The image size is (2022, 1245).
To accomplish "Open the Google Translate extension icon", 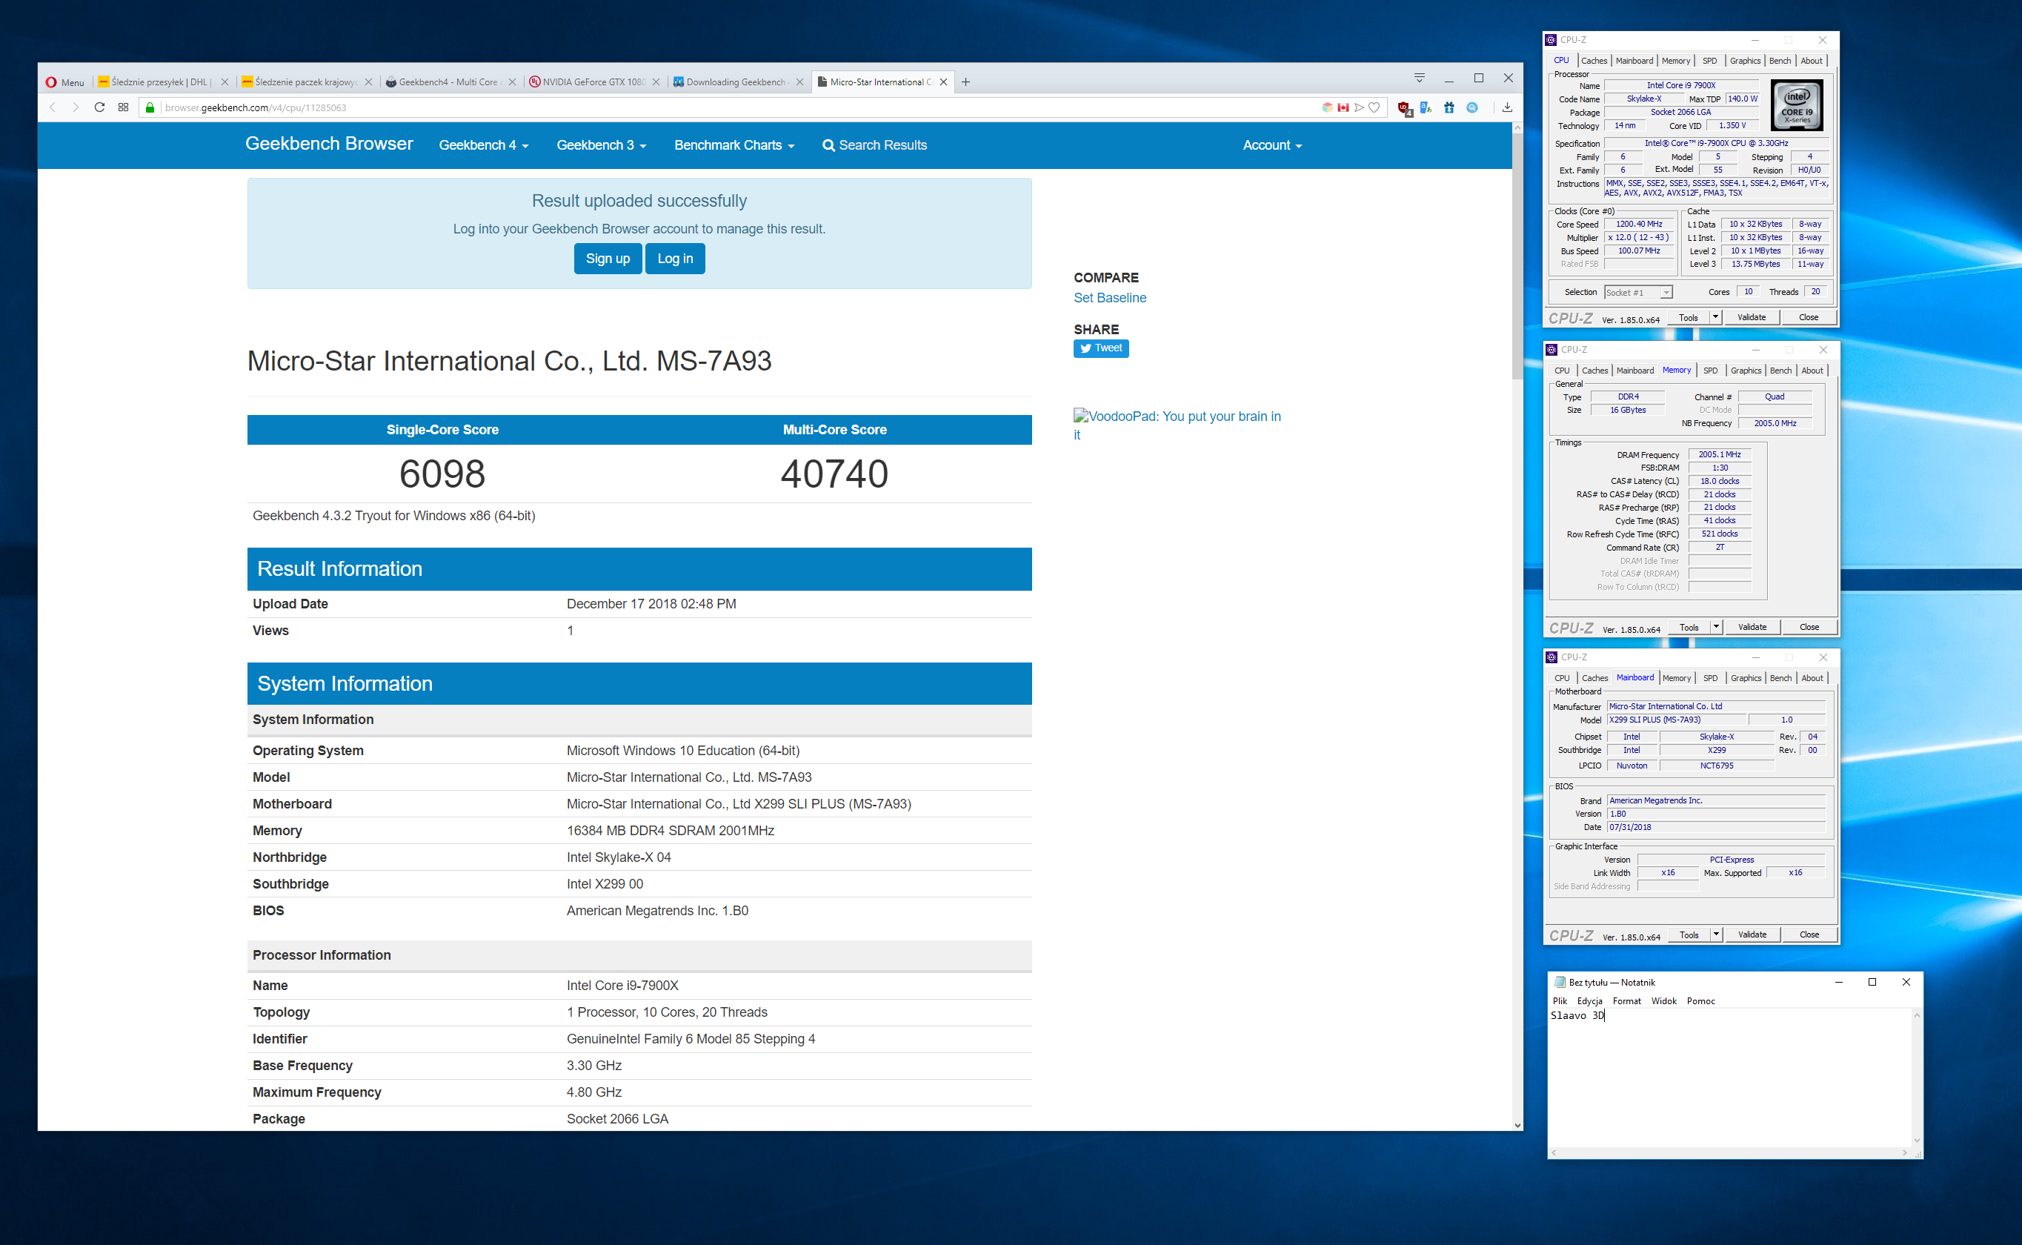I will (1425, 108).
